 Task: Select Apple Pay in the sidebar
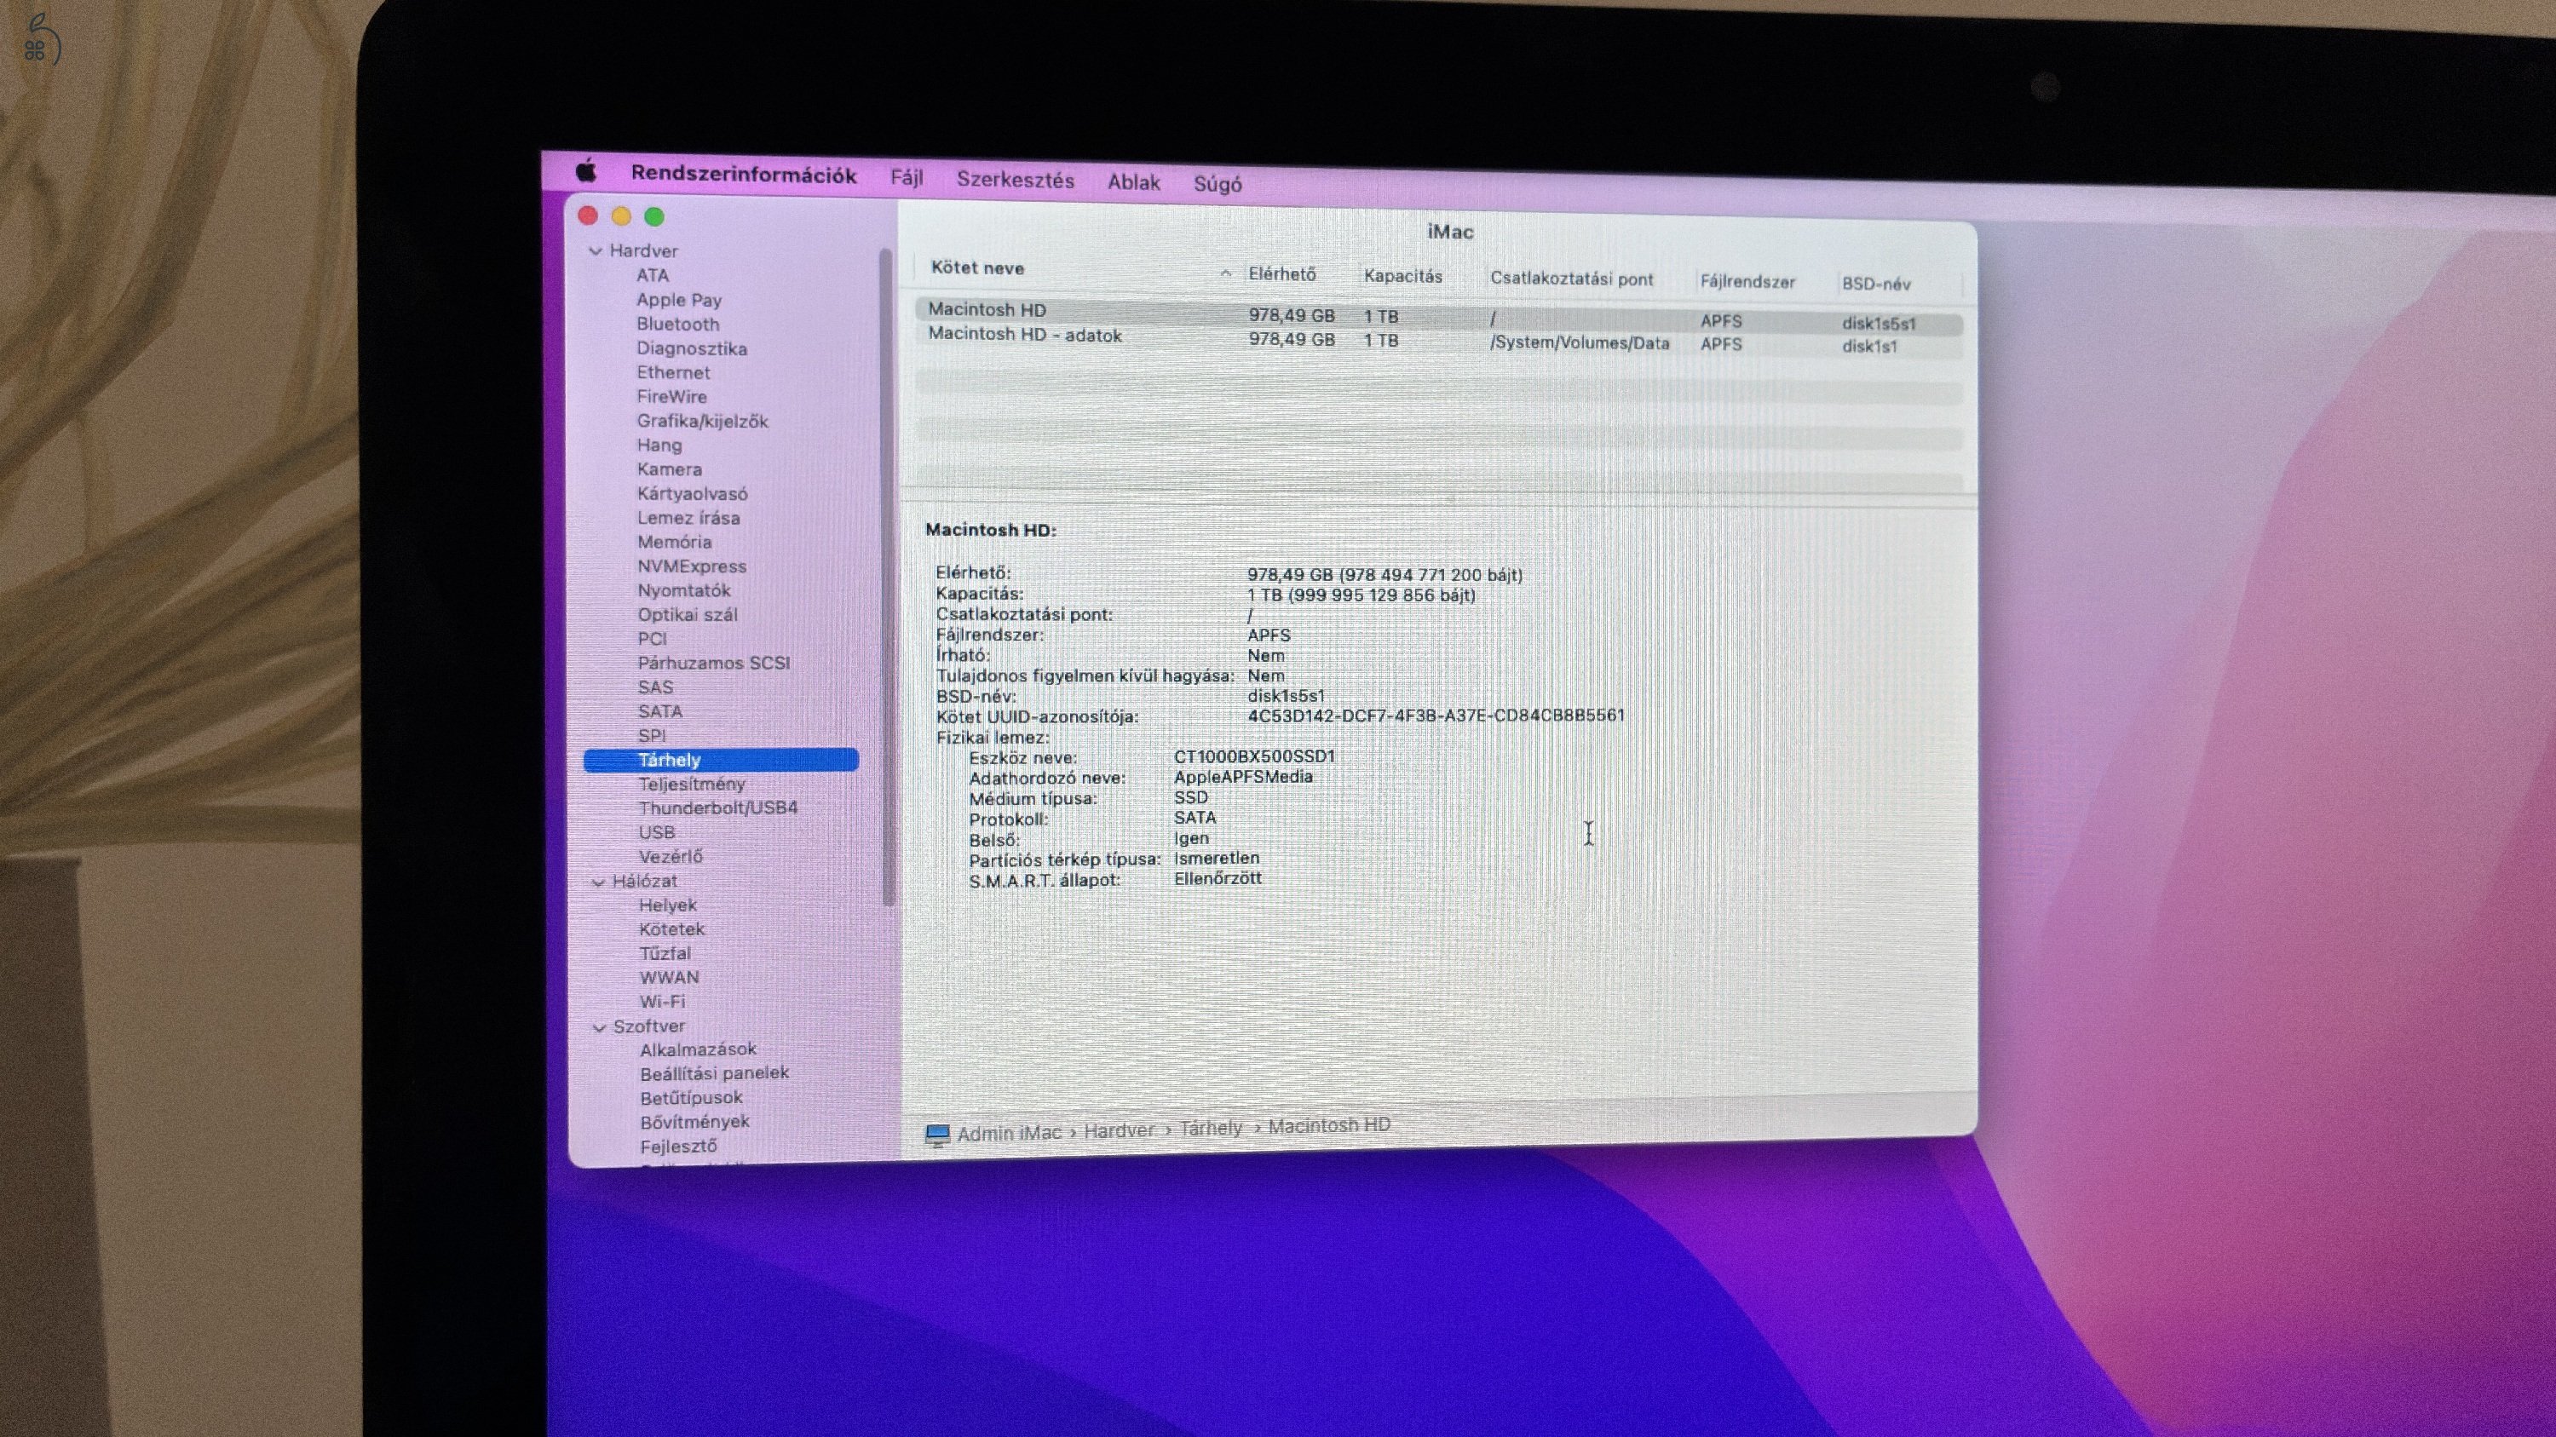click(x=679, y=301)
